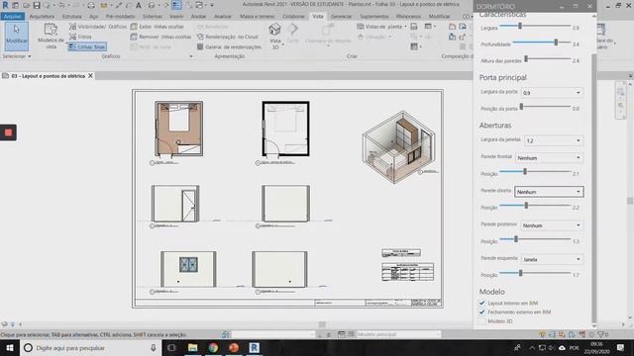Adjust the Posição slider under Parede esquerda
Viewport: 634px width, 356px height.
tap(535, 273)
